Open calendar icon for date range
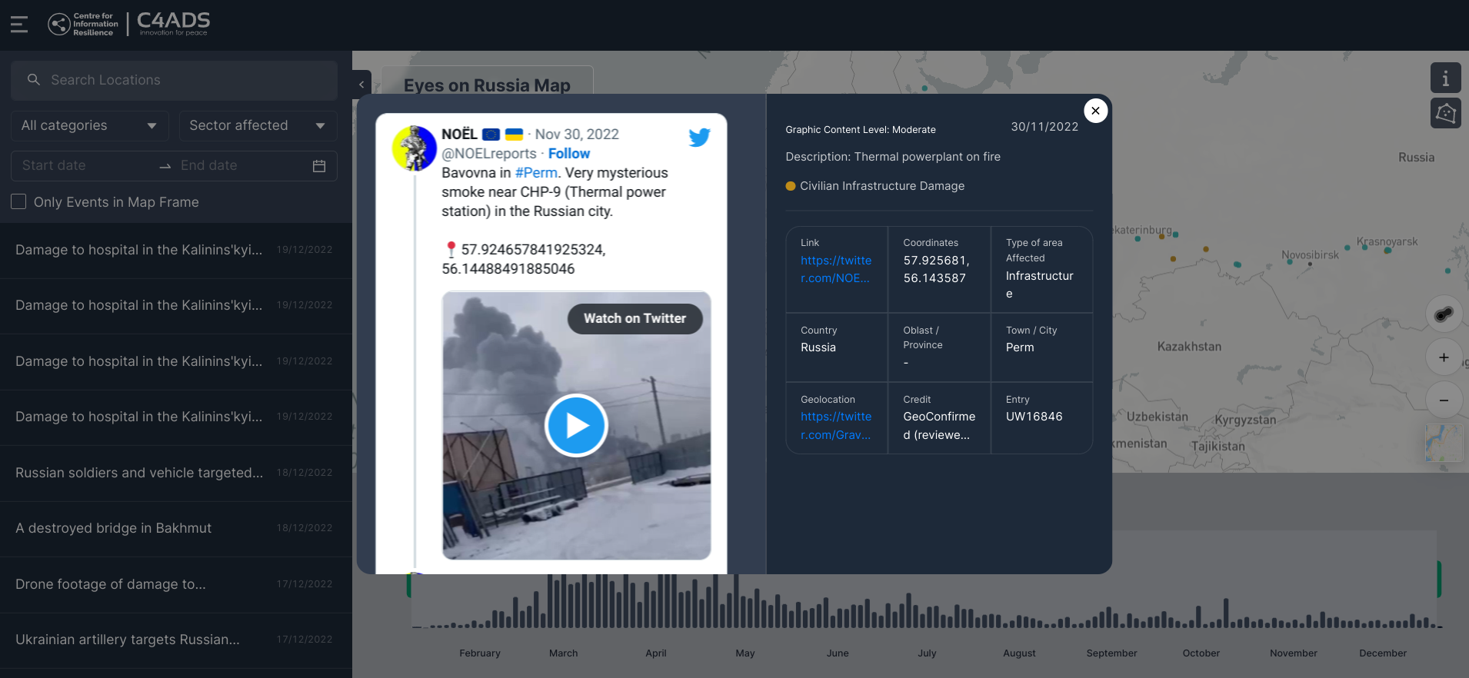 click(x=319, y=166)
